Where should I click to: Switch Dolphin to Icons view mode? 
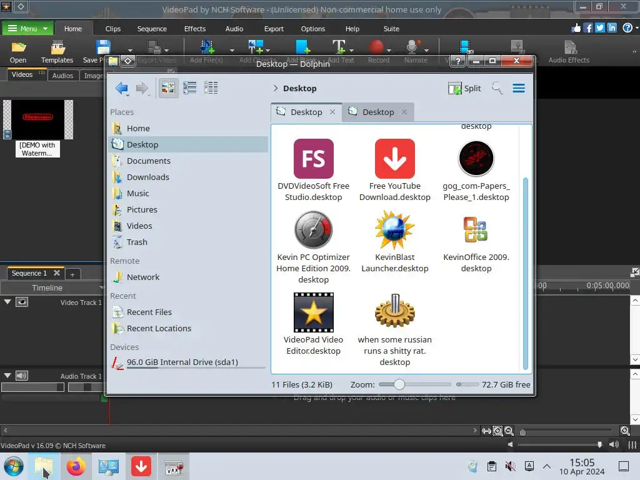point(168,87)
